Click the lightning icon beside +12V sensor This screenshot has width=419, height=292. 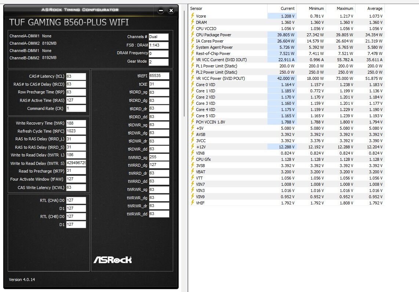coord(192,147)
